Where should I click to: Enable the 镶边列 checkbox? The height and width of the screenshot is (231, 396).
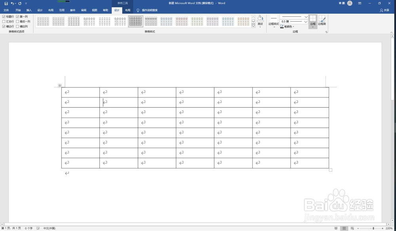(x=17, y=26)
